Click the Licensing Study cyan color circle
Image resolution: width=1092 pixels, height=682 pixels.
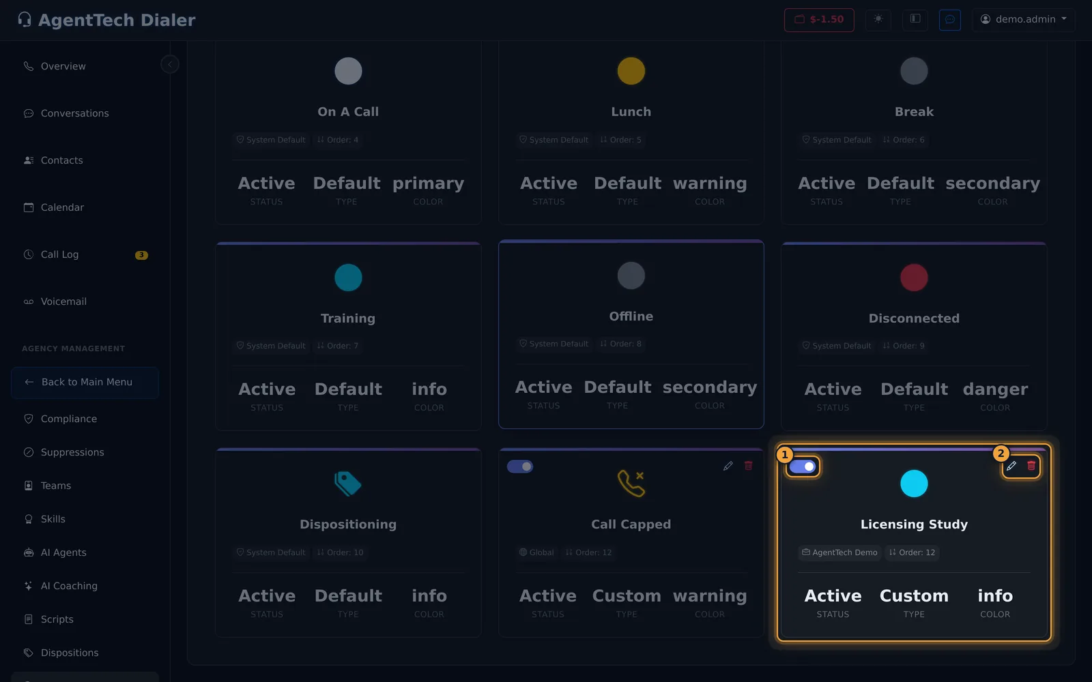coord(914,484)
